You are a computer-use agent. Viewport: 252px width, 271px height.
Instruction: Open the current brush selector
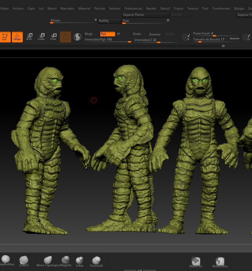point(66,37)
